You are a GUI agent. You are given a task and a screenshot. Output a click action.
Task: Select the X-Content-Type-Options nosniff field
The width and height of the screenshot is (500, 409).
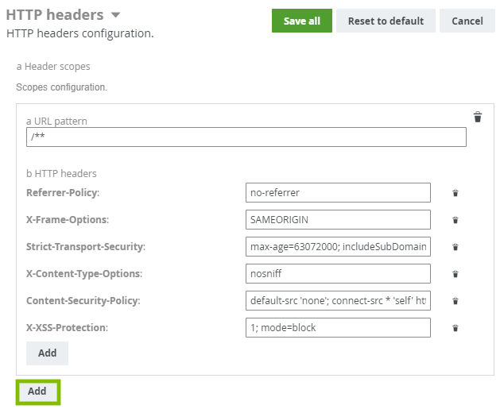click(338, 273)
